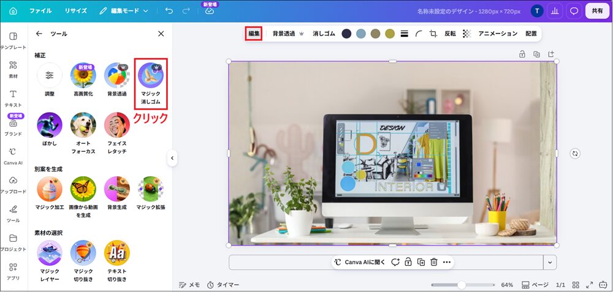613x292 pixels.
Task: Select the マジック消しゴム tool
Action: (x=151, y=84)
